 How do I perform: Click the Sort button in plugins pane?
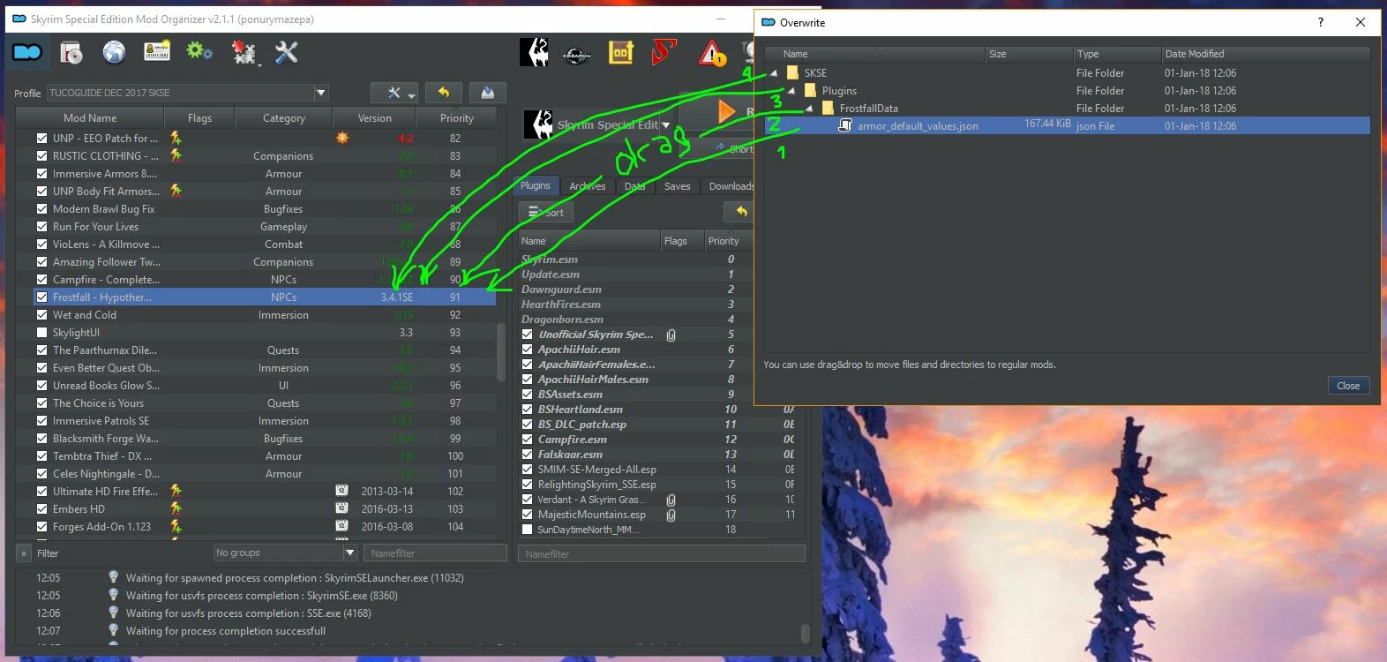(546, 212)
